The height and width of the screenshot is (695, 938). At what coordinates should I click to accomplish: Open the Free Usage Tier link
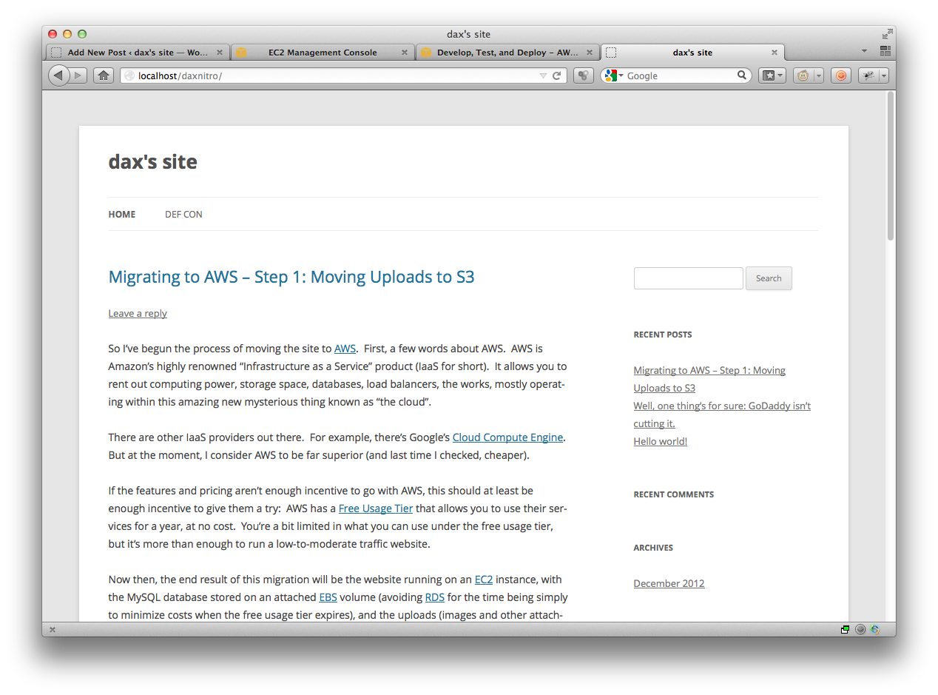[x=376, y=508]
